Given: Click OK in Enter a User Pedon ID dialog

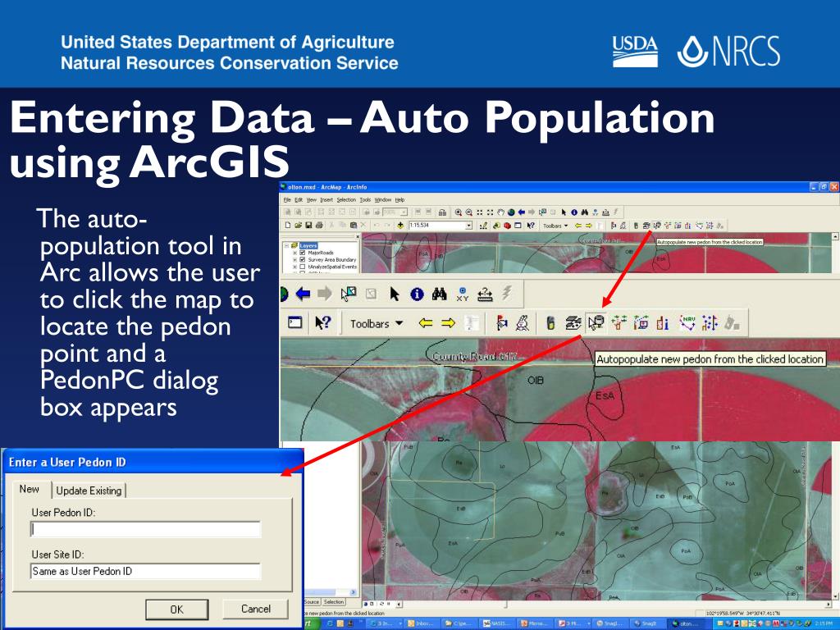Looking at the screenshot, I should pos(177,609).
